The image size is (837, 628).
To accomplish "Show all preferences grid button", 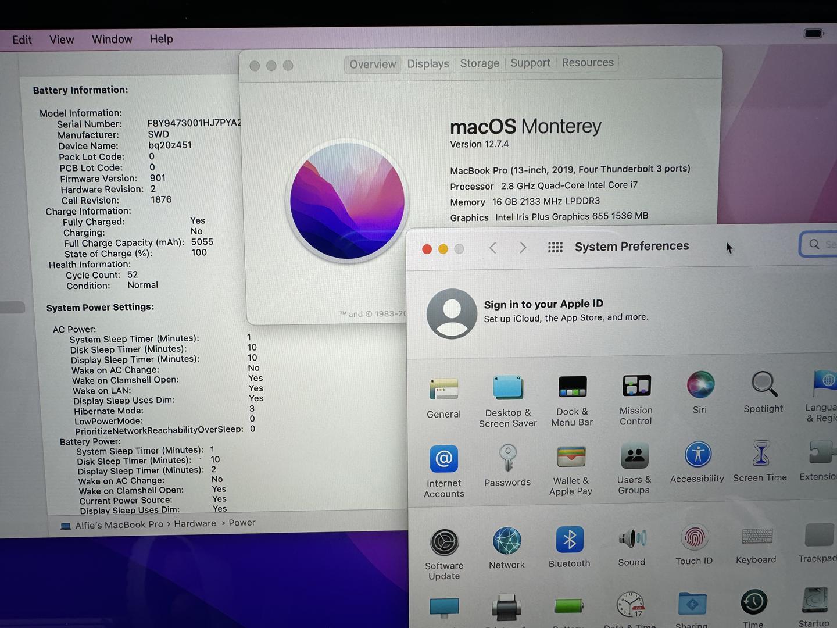I will click(556, 248).
